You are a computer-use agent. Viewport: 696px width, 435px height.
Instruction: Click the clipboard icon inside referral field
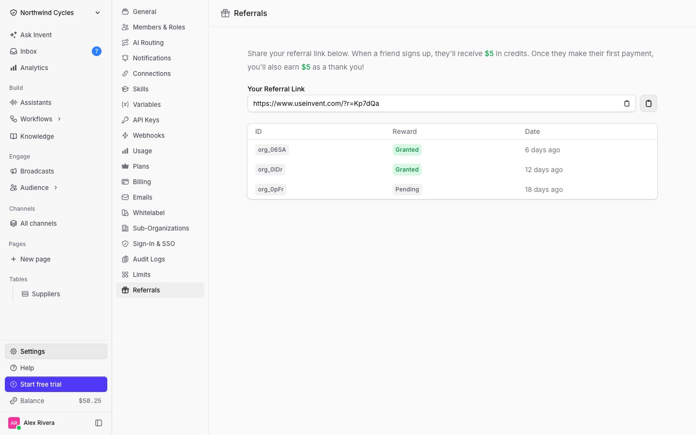point(627,103)
